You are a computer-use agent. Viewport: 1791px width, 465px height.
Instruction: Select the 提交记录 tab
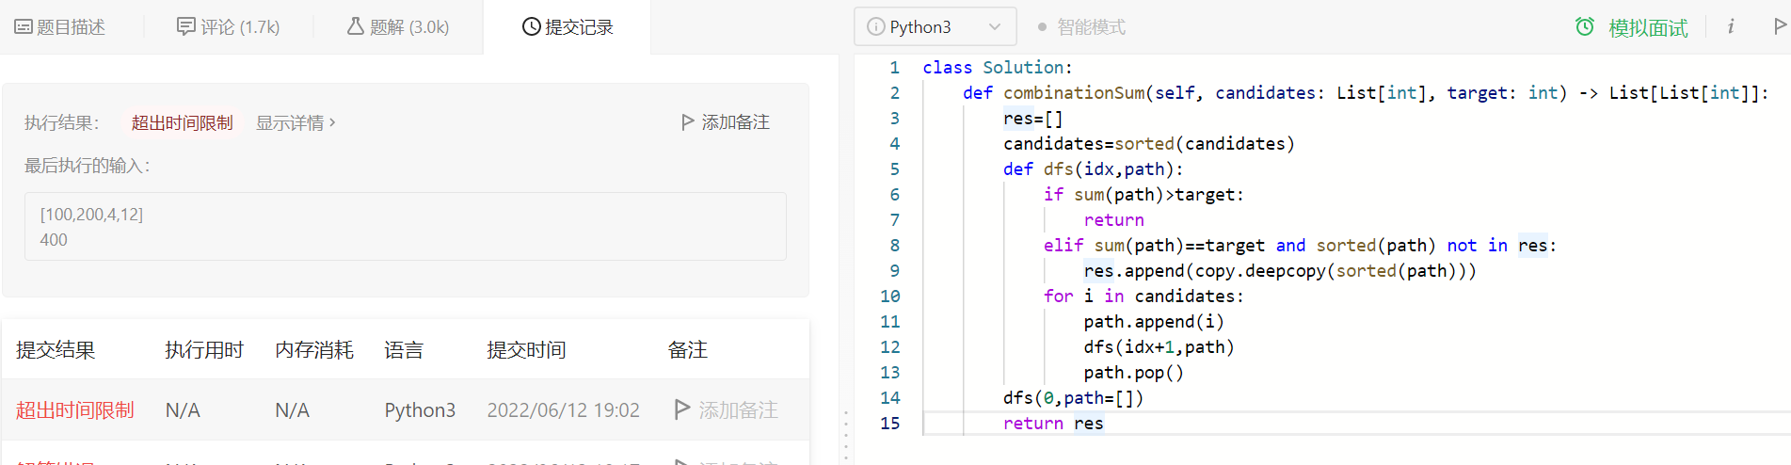(x=568, y=27)
